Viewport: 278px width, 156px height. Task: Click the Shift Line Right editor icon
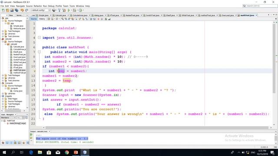coord(94,19)
